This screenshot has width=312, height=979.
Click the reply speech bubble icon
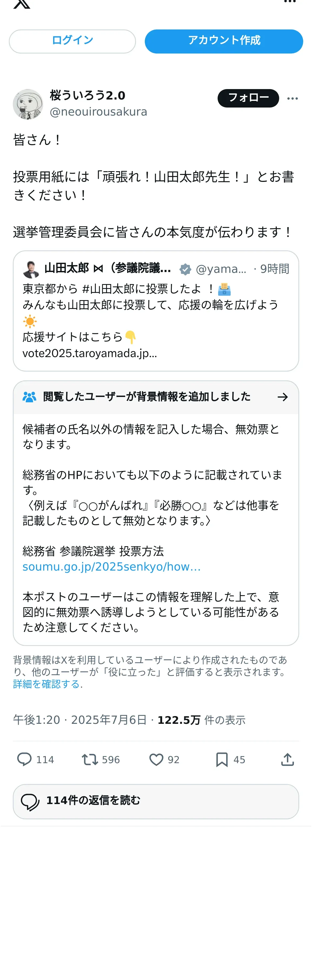click(24, 759)
